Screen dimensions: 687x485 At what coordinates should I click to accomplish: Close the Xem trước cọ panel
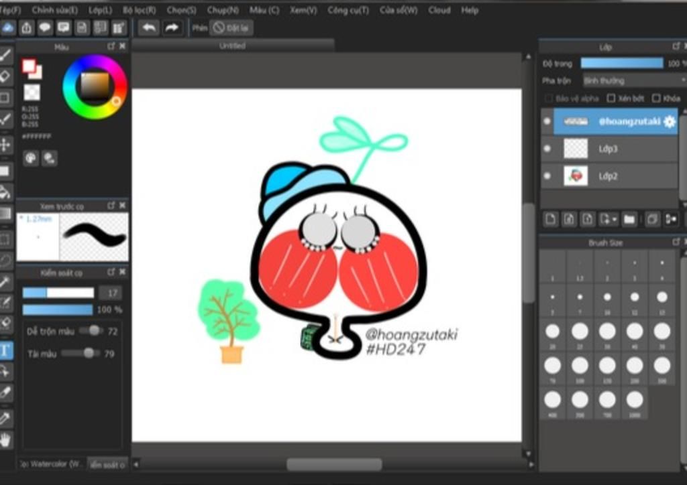pos(122,205)
